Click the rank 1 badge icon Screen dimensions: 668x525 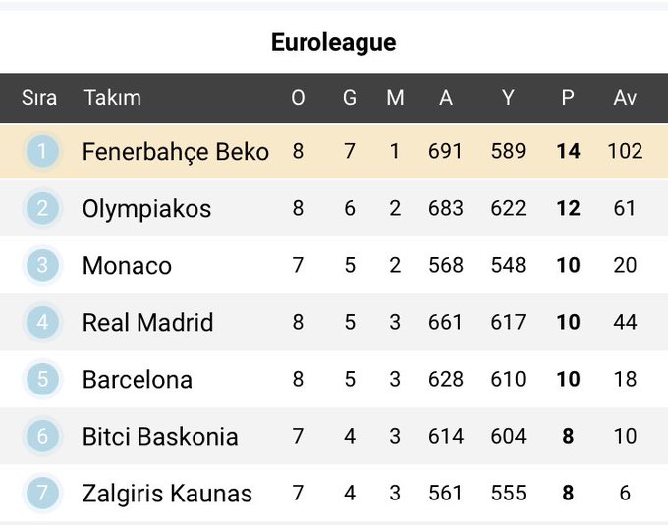point(42,151)
